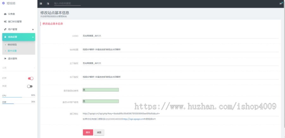This screenshot has height=138, width=285.
Task: Focus the 接口地址 URL input field
Action: click(180, 114)
